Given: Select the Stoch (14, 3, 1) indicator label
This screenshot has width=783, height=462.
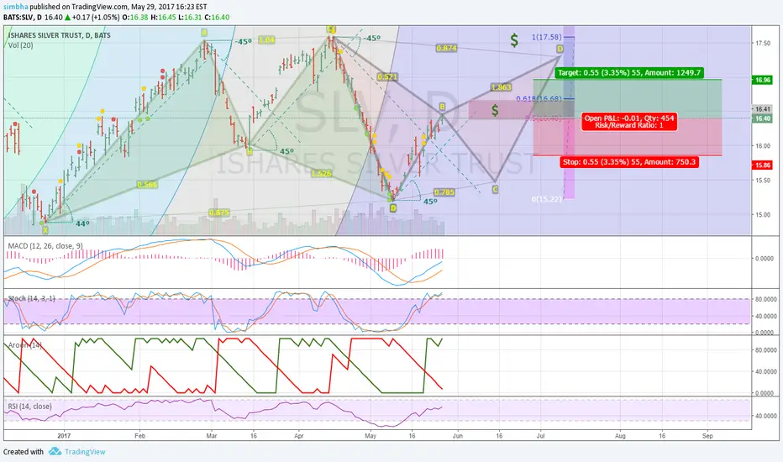Looking at the screenshot, I should coord(31,298).
